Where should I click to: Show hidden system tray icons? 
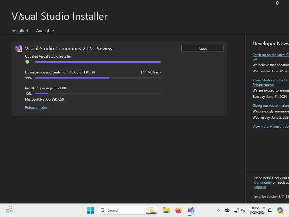coord(218,210)
